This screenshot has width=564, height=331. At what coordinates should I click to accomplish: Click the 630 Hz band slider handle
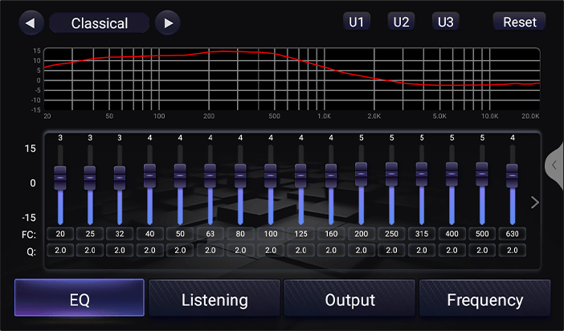513,176
